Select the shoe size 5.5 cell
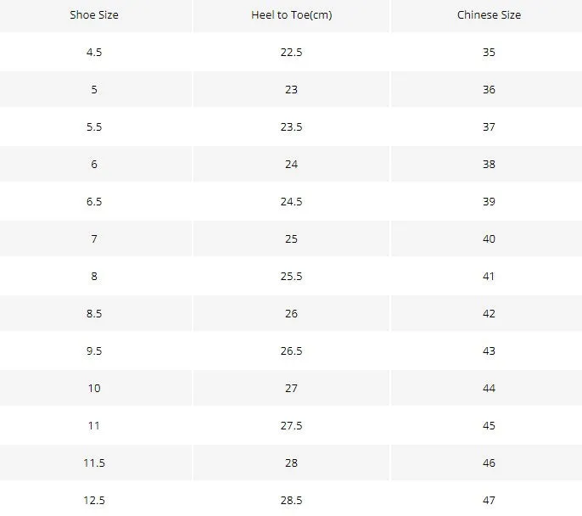The width and height of the screenshot is (582, 516). pos(94,127)
